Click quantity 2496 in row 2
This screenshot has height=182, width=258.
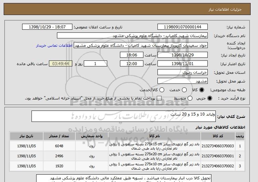[59, 156]
